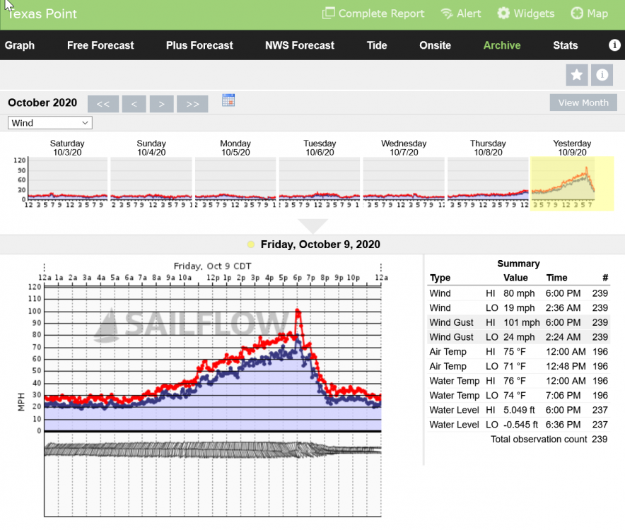Click the Wind HI 80 mph value
The height and width of the screenshot is (530, 625).
(518, 293)
